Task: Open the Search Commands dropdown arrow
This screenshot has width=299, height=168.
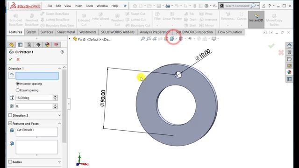Action: pos(258,6)
